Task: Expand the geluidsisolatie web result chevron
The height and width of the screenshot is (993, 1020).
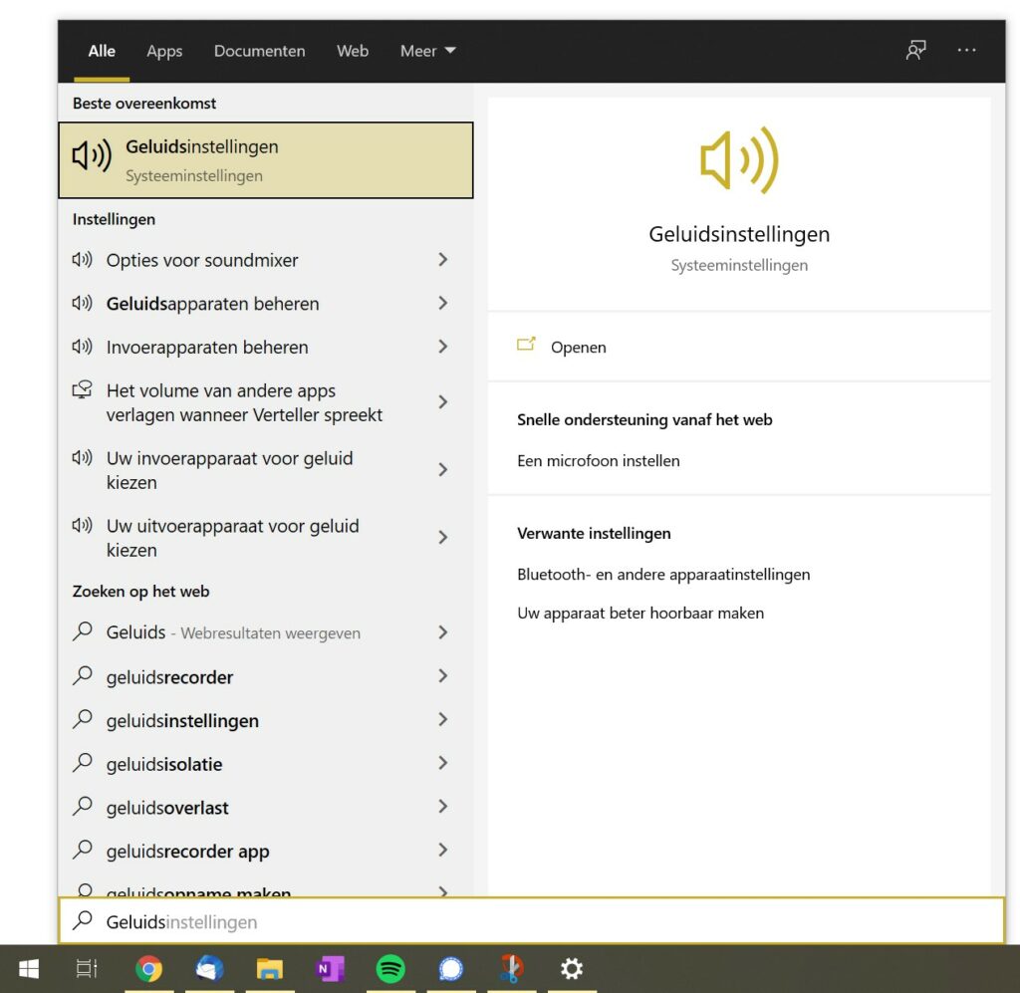Action: point(443,763)
